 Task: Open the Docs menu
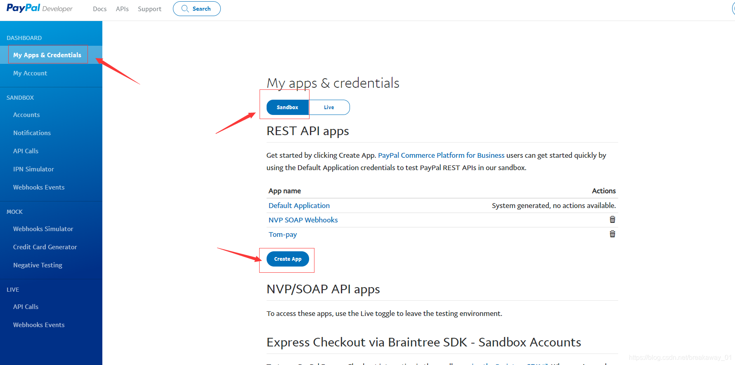click(100, 9)
